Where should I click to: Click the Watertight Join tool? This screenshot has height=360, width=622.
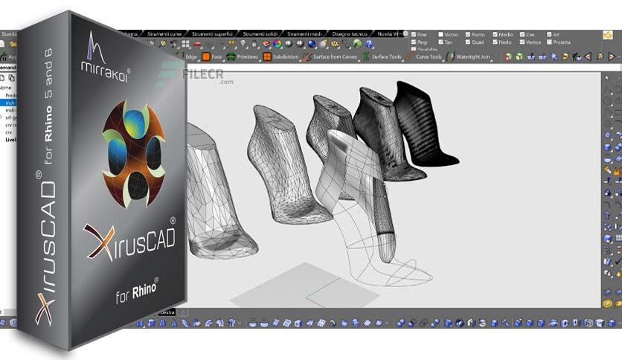coord(469,57)
